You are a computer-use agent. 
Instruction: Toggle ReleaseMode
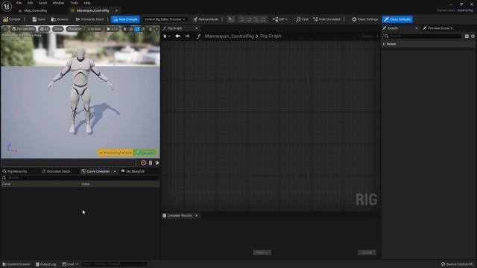pyautogui.click(x=206, y=19)
